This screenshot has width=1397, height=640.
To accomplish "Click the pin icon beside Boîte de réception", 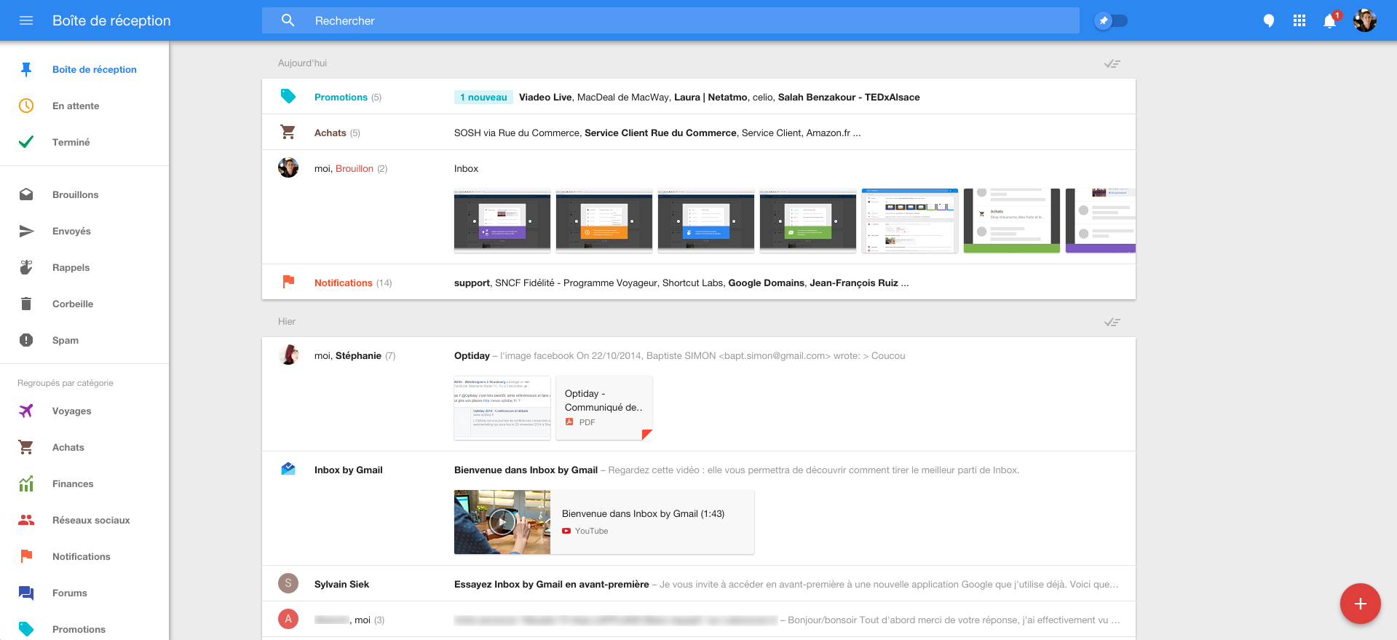I will [x=26, y=69].
